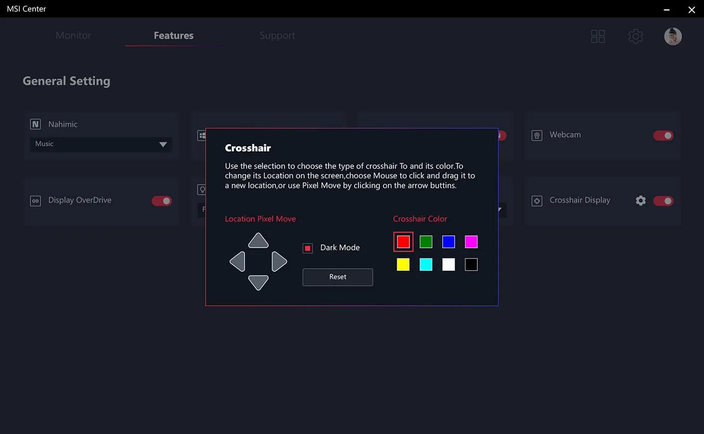Turn off the Display OverDrive switch
Image resolution: width=704 pixels, height=434 pixels.
click(162, 201)
